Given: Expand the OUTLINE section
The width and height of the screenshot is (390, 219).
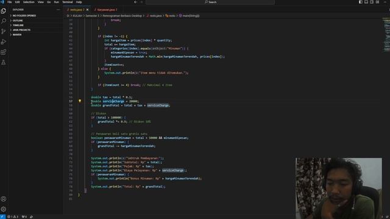Looking at the screenshot, I should point(36,20).
